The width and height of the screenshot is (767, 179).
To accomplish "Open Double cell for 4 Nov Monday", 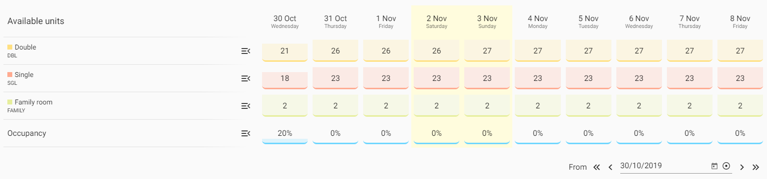I will [x=538, y=51].
